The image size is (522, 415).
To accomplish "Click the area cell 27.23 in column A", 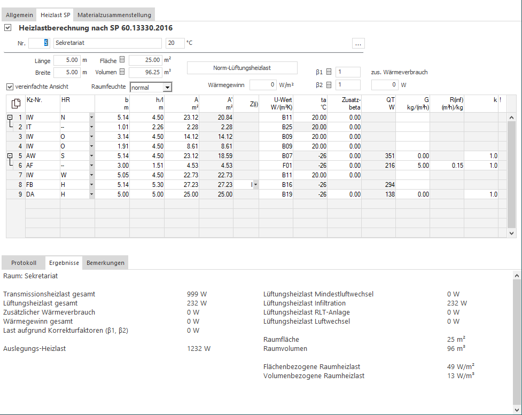I will 182,185.
